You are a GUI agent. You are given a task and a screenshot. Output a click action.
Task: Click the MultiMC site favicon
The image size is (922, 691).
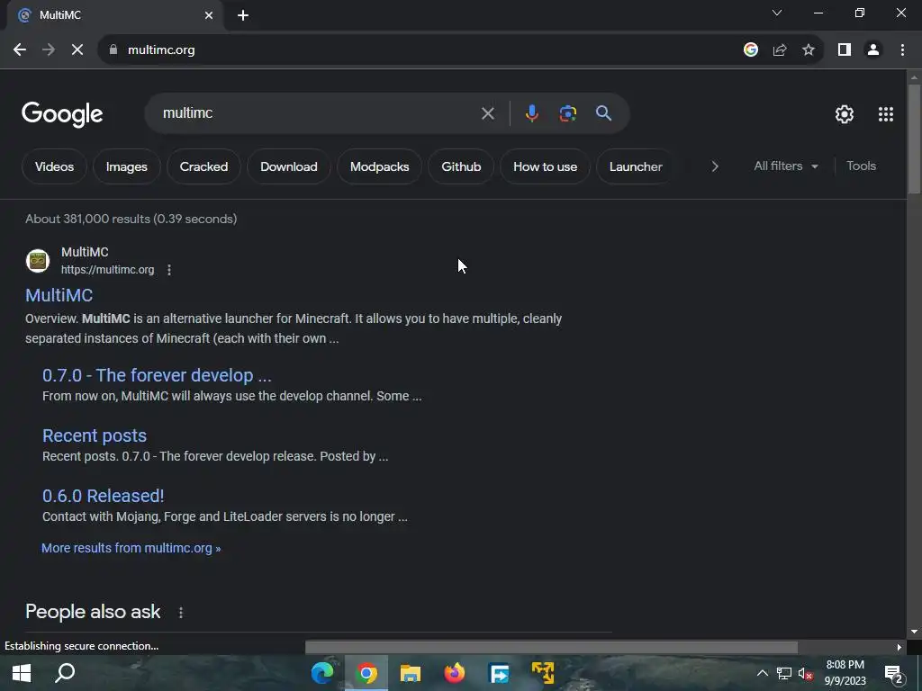tap(38, 260)
